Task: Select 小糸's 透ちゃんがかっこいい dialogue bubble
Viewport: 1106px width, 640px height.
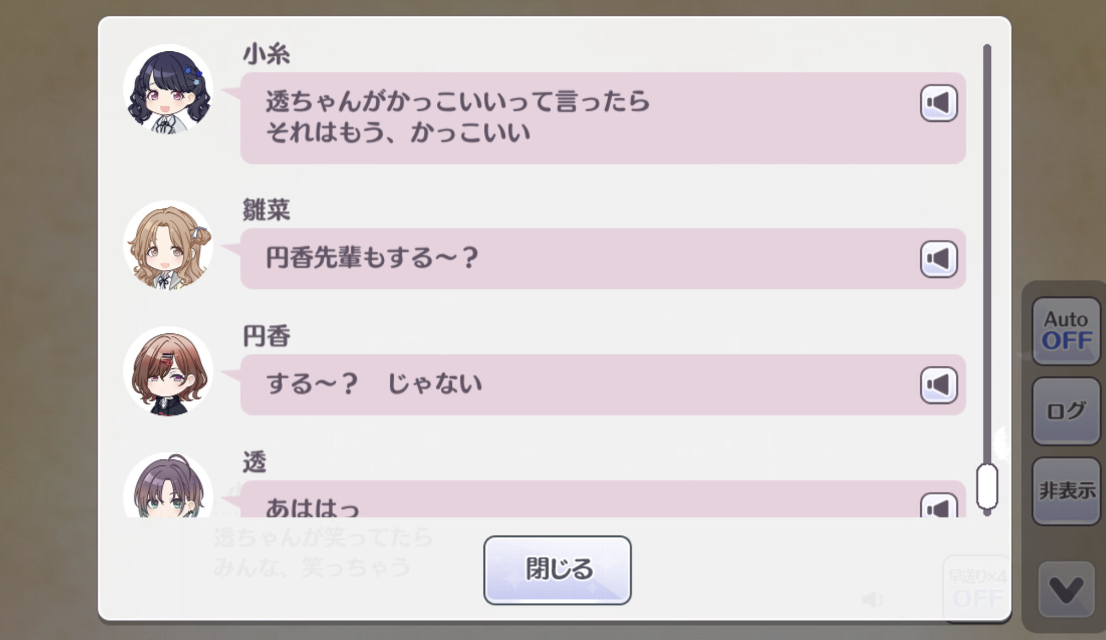Action: coord(603,118)
